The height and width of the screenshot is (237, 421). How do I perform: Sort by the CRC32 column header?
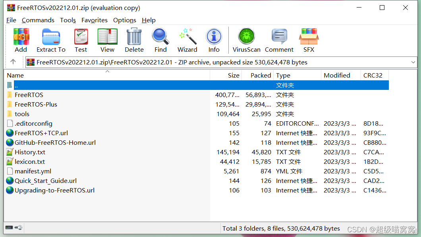[x=375, y=75]
